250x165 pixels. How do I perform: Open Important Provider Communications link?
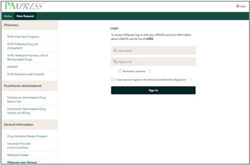click(19, 146)
